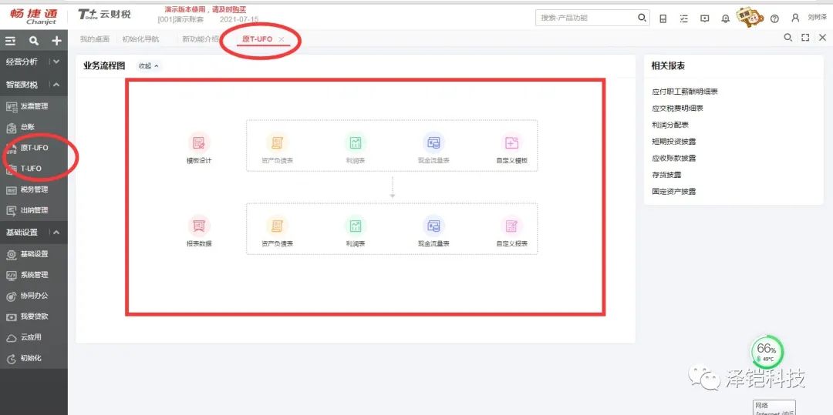Switch to the 我的桌面 tab
Screen dimensions: 833x415
[95, 39]
